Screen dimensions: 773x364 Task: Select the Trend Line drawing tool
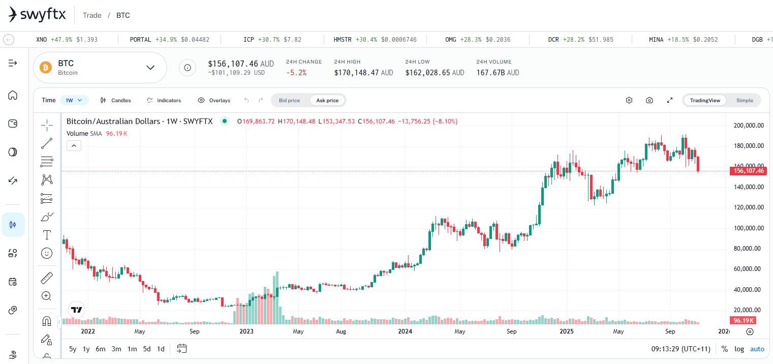46,143
